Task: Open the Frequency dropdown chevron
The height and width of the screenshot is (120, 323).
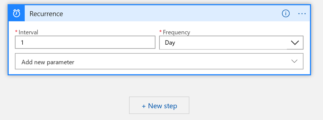Action: pyautogui.click(x=295, y=43)
